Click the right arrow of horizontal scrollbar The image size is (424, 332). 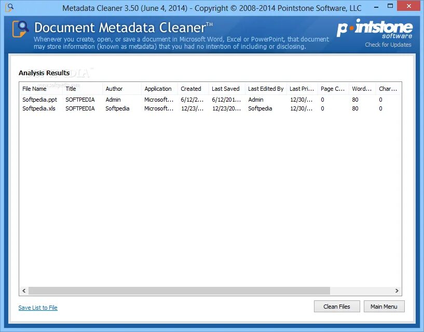click(396, 291)
